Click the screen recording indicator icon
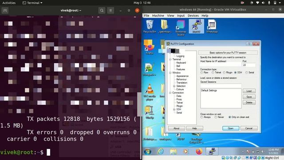The width and height of the screenshot is (284, 160). 242,3
